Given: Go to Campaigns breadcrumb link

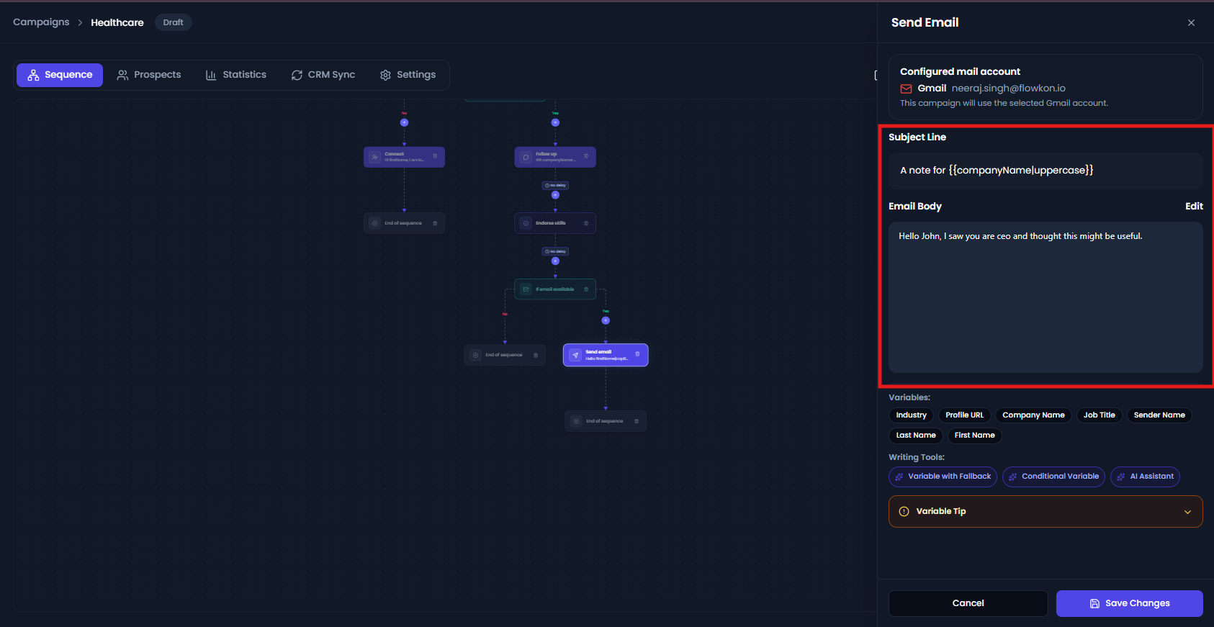Looking at the screenshot, I should [x=41, y=22].
